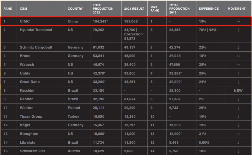The height and width of the screenshot is (155, 252).
Task: Click the COUNTRY column header
Action: click(75, 9)
